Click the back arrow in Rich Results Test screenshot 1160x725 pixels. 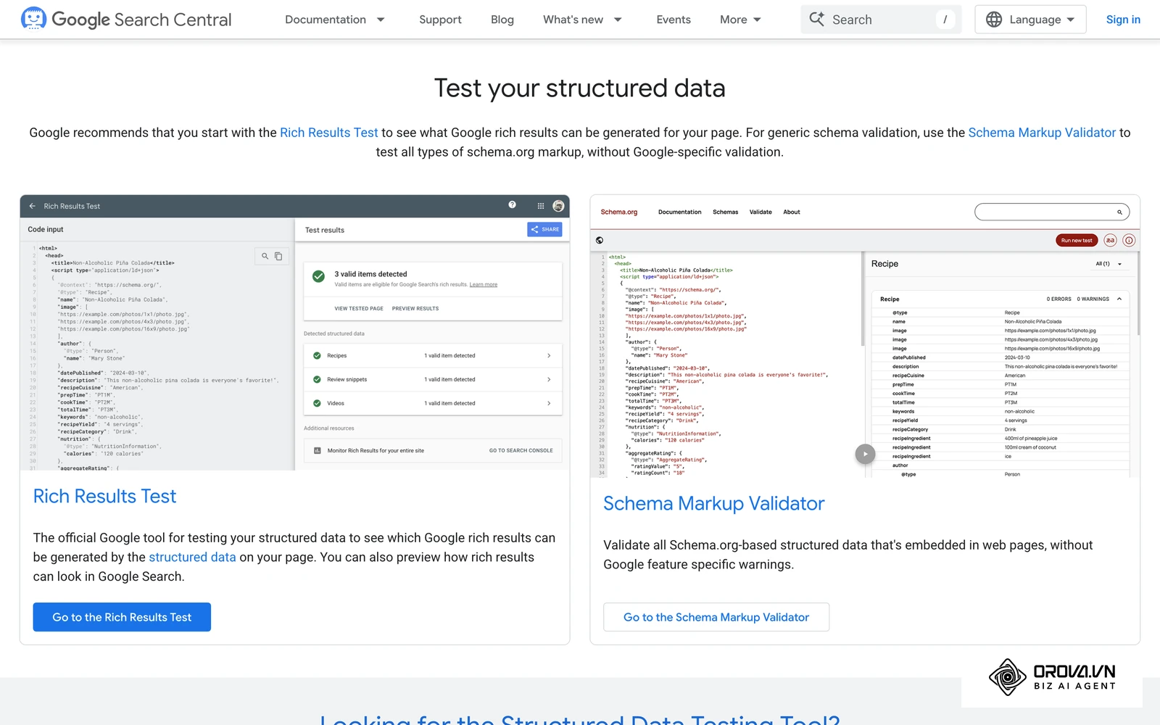click(32, 206)
